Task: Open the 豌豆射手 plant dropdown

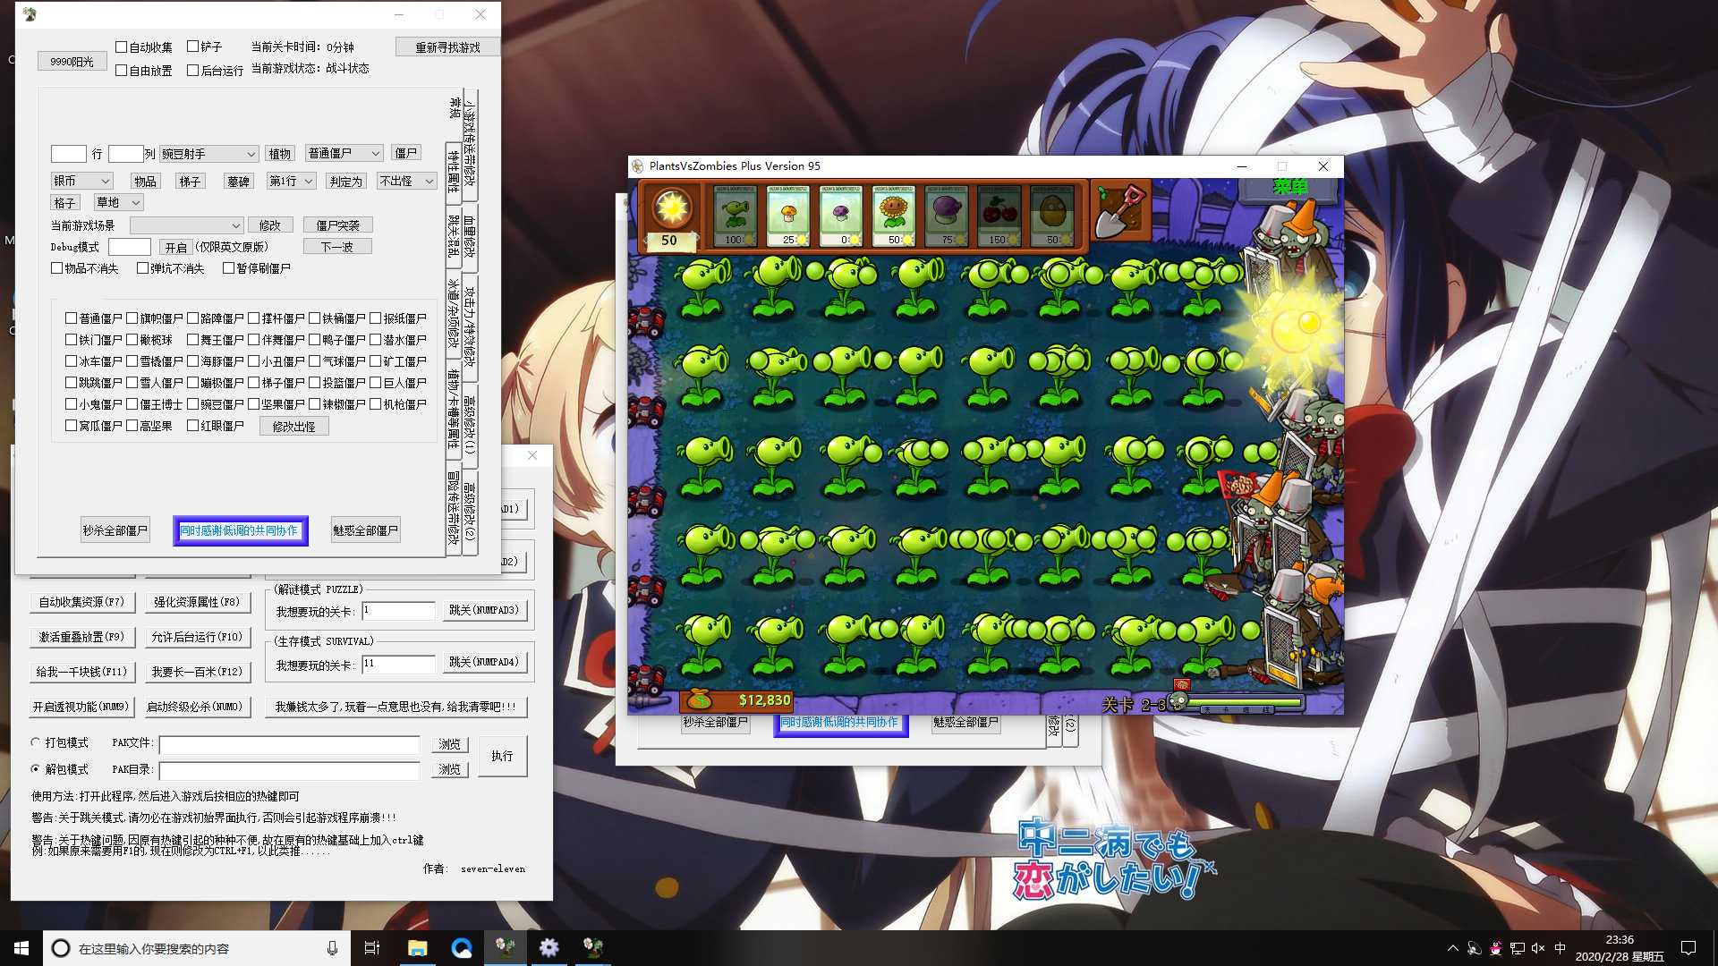Action: pyautogui.click(x=209, y=154)
